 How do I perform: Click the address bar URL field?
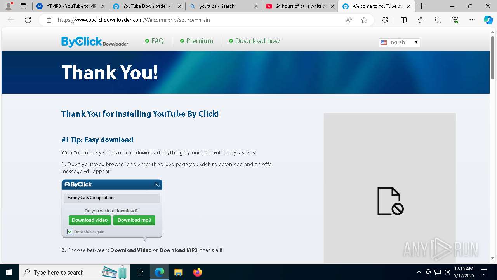pos(198,20)
